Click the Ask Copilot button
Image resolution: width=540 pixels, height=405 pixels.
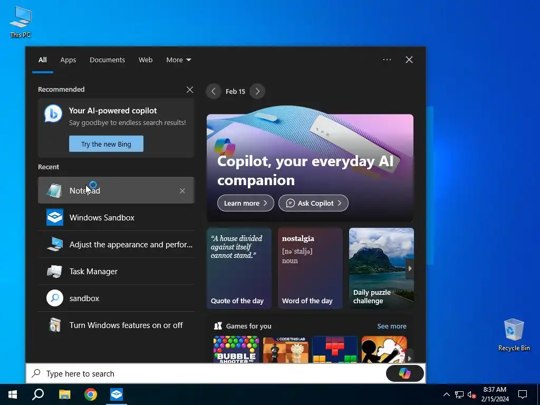tap(313, 203)
